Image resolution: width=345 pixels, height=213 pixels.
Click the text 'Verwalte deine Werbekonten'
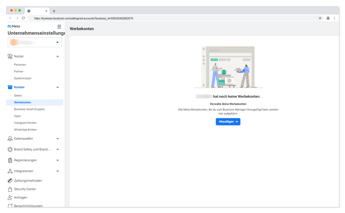[x=228, y=104]
